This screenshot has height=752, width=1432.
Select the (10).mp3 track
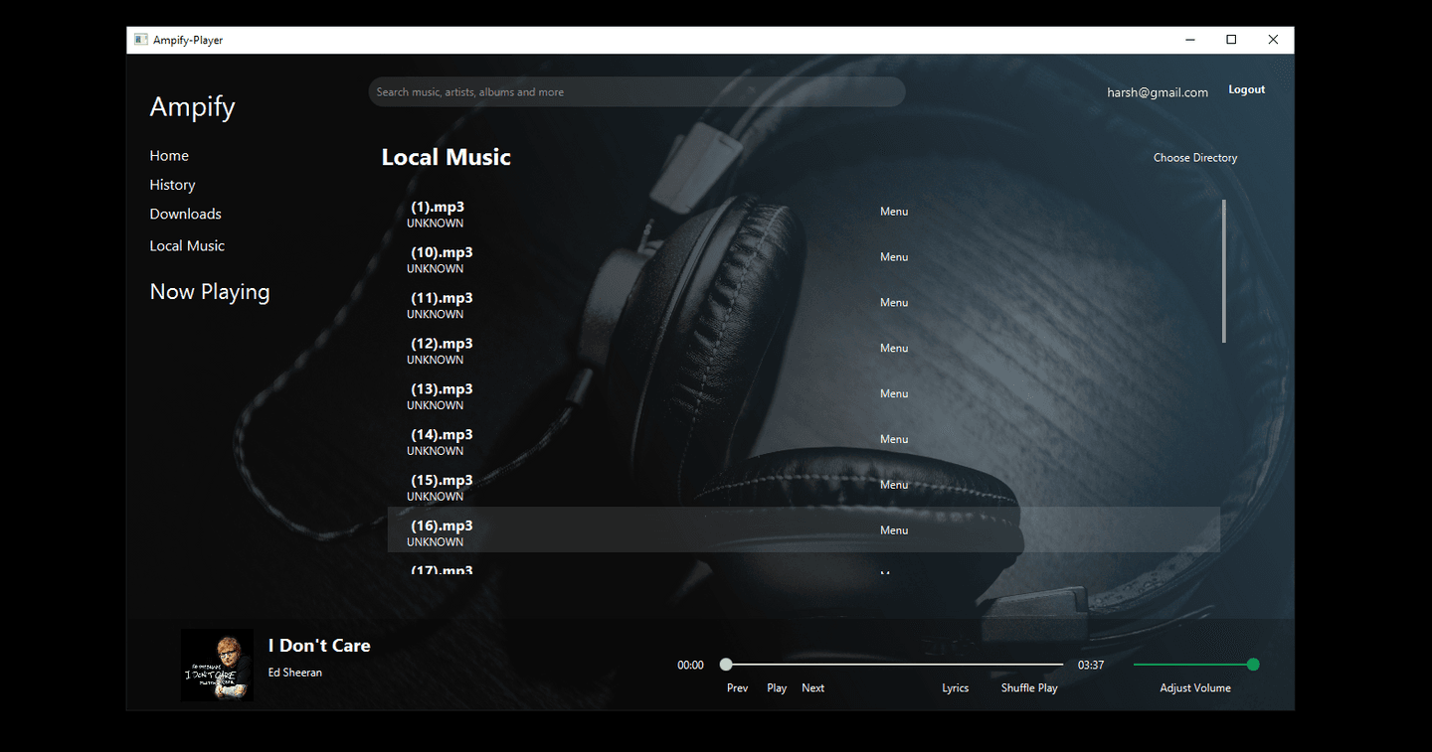[x=804, y=256]
